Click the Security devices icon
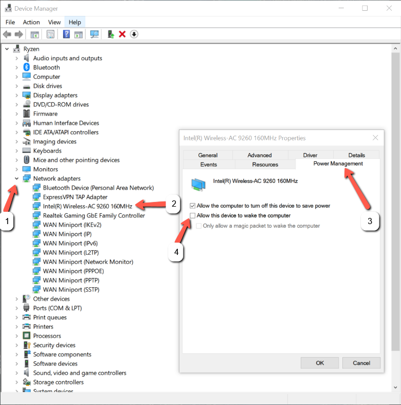 [27, 345]
